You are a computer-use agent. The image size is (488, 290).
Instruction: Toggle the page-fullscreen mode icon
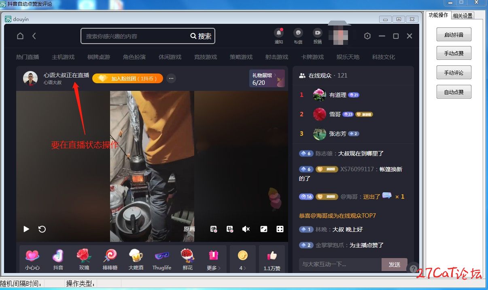coord(264,229)
